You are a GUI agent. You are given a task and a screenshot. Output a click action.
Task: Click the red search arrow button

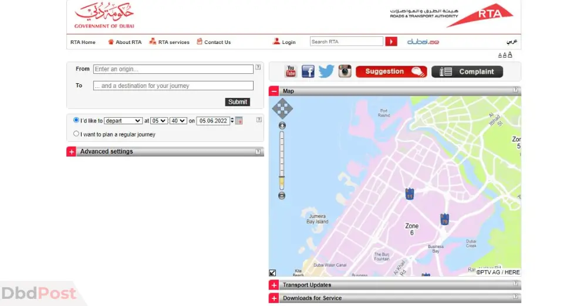(391, 42)
